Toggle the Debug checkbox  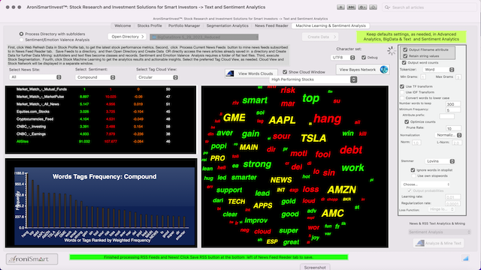tap(364, 58)
